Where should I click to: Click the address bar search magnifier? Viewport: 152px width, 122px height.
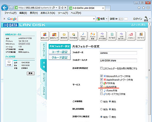click(x=54, y=8)
